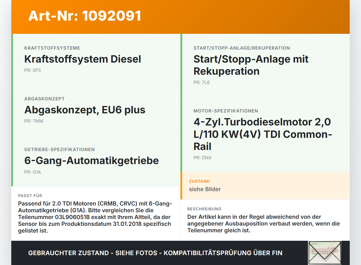Click the START/STOPP-ANLAGE/REKUPERATION label
Viewport: 361px width, 265px height.
coord(242,48)
